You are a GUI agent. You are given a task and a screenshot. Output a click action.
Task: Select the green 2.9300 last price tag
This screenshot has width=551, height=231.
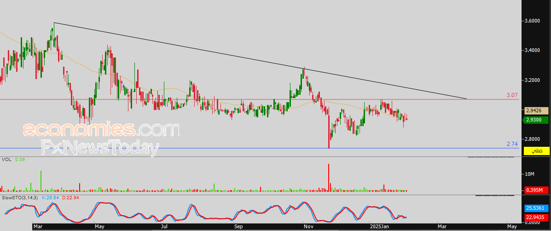(536, 120)
